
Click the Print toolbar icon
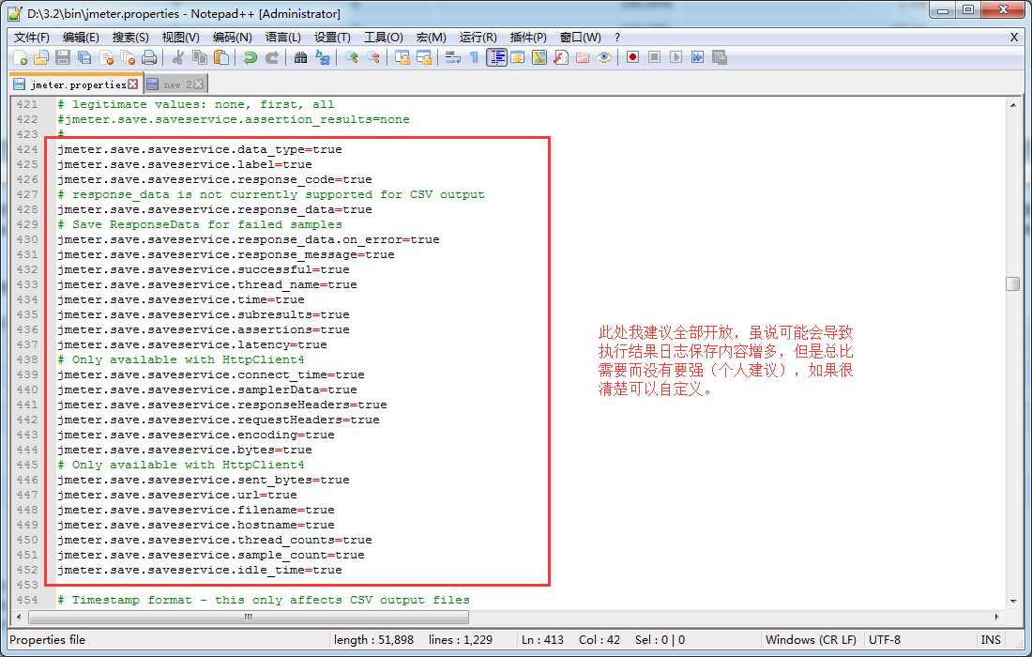pyautogui.click(x=150, y=58)
